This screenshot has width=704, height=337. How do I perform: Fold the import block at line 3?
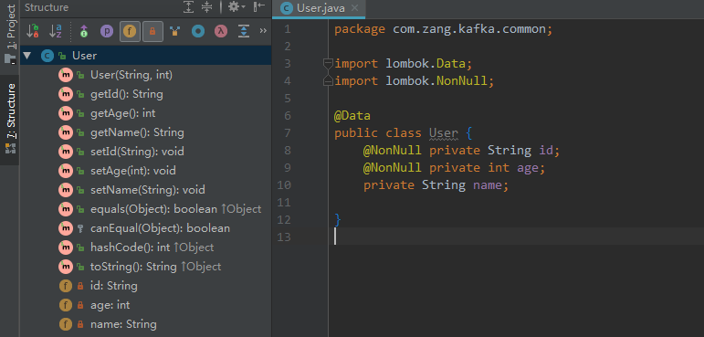click(x=328, y=63)
